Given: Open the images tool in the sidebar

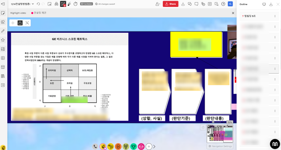Looking at the screenshot, I should 3,49.
